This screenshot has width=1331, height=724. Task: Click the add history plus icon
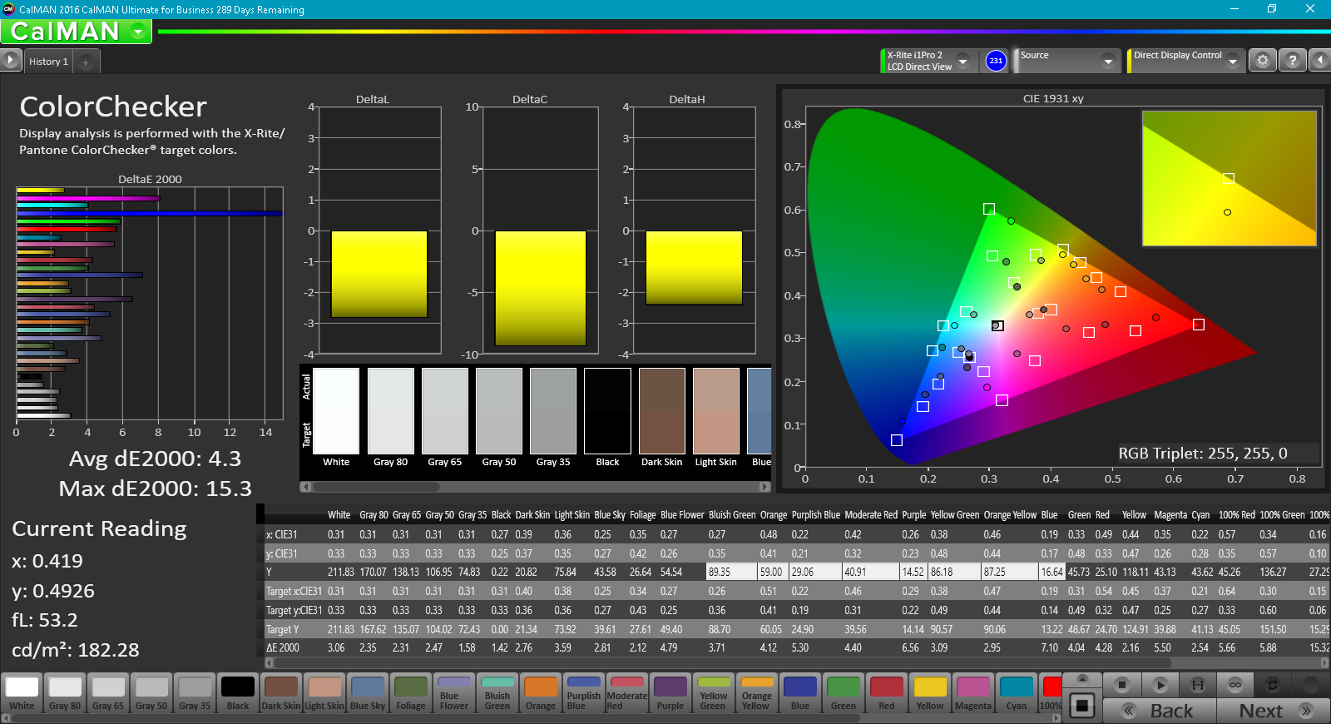coord(86,62)
